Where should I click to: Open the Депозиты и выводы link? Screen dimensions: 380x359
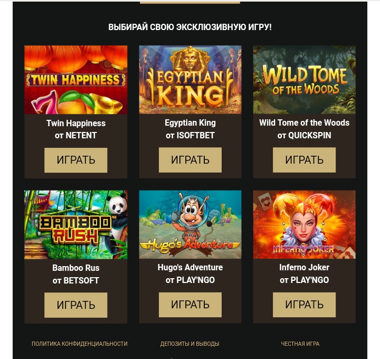(x=190, y=344)
